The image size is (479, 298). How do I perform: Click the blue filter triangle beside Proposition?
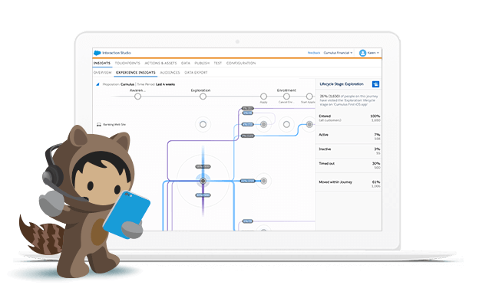point(97,84)
